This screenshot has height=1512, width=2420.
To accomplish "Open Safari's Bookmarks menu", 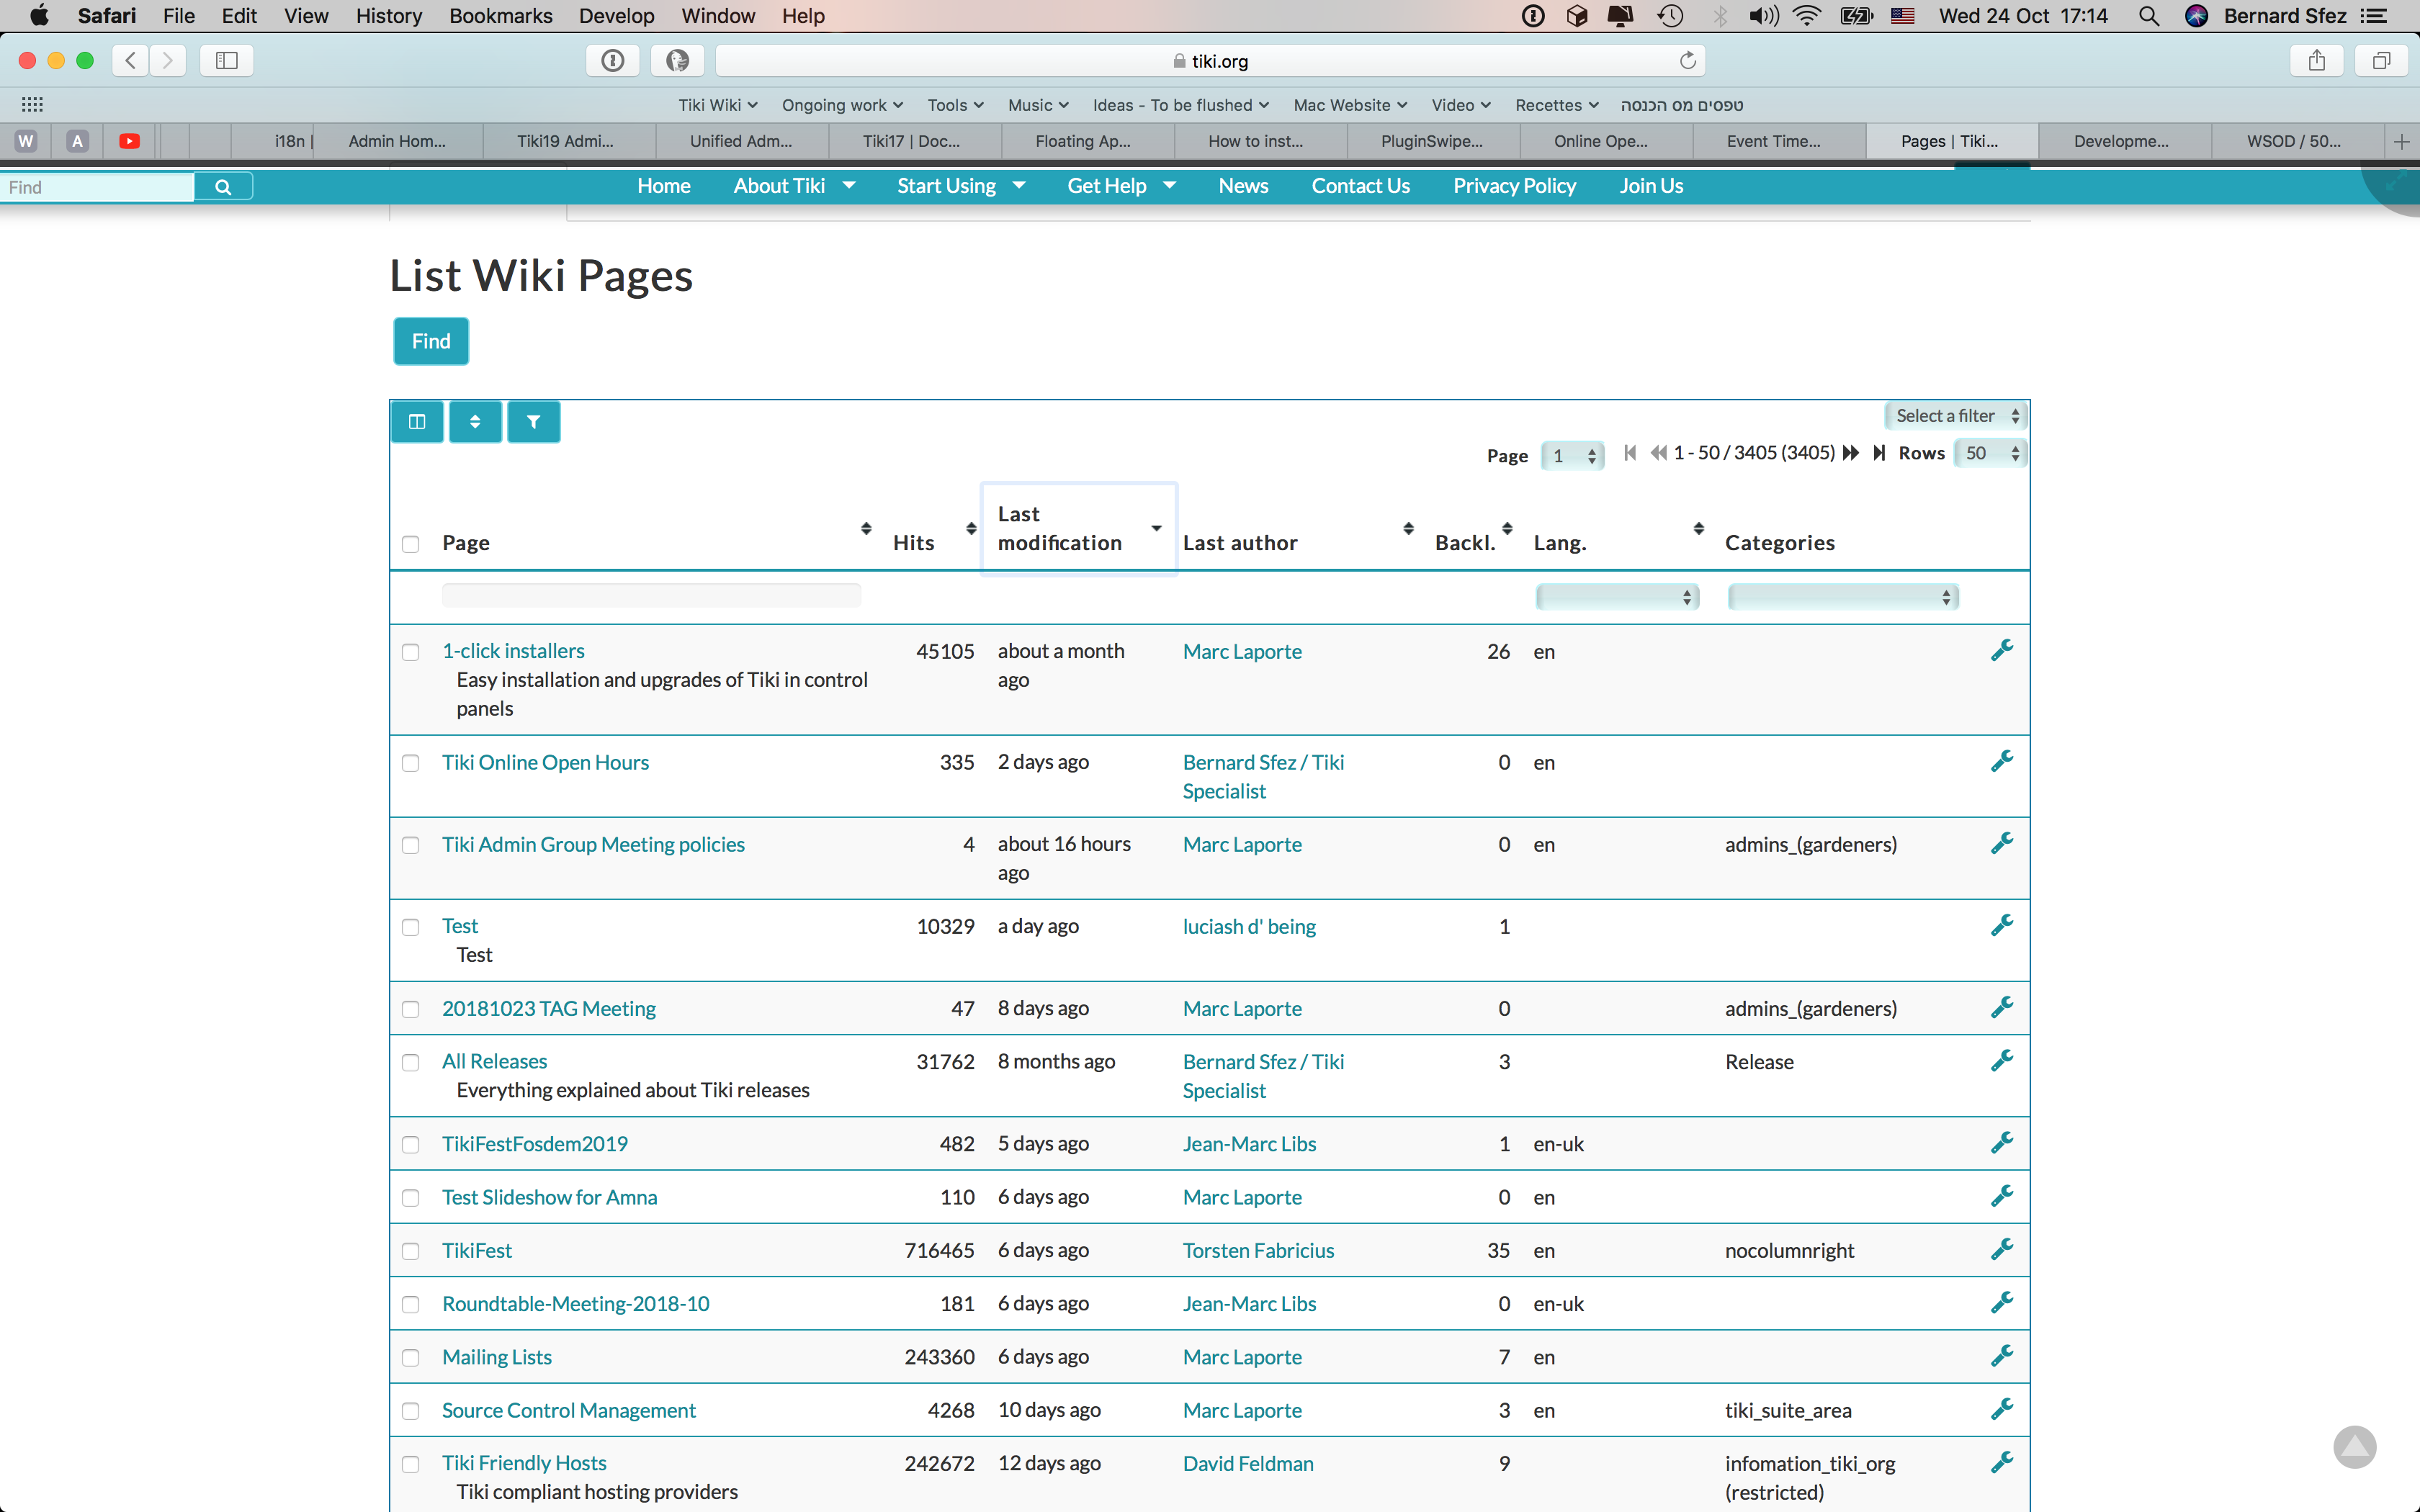I will pos(500,16).
